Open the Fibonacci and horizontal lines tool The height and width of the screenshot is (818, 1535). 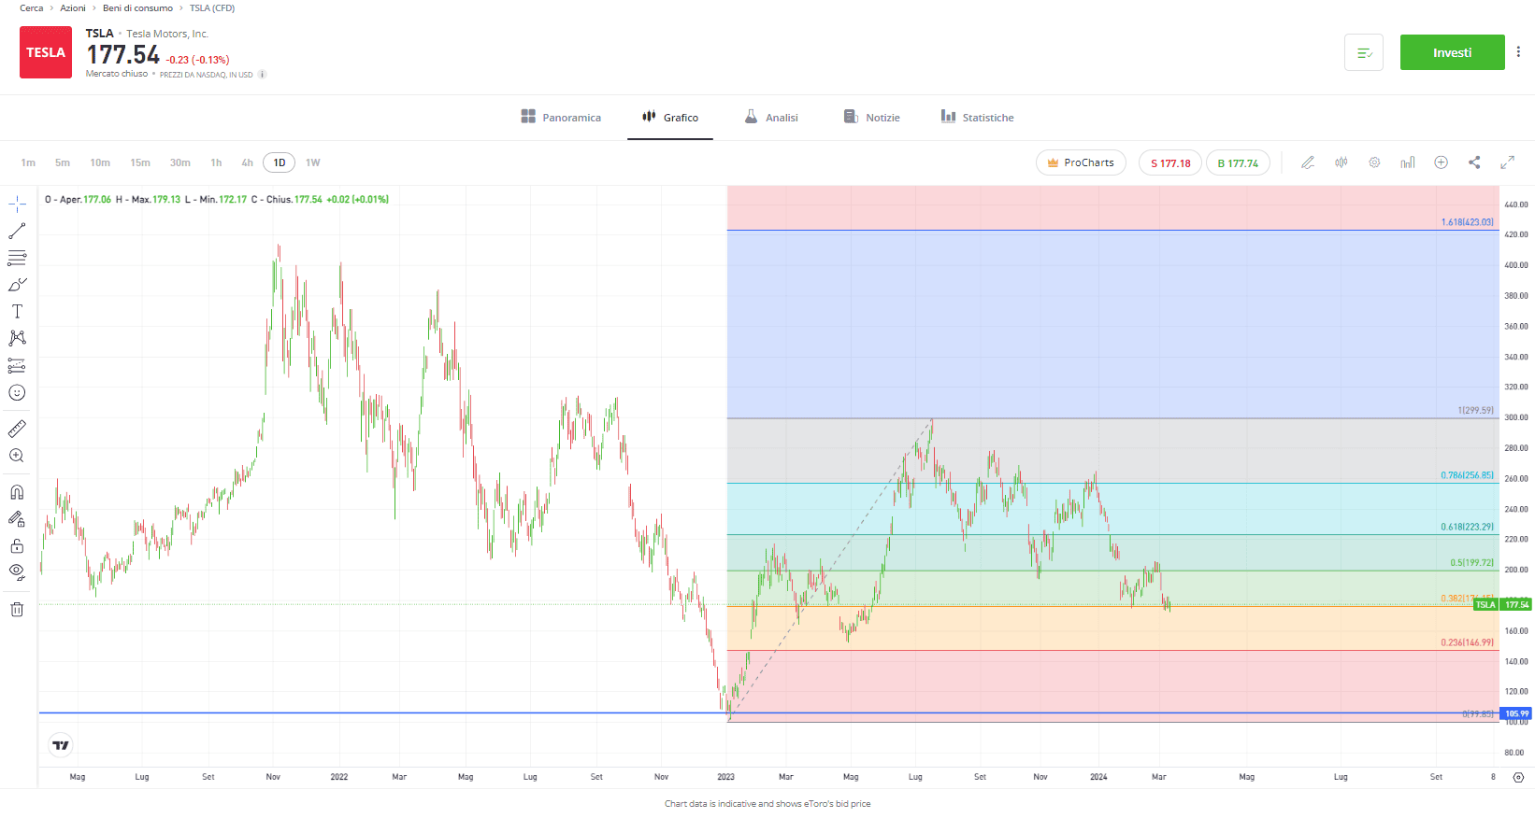(17, 258)
